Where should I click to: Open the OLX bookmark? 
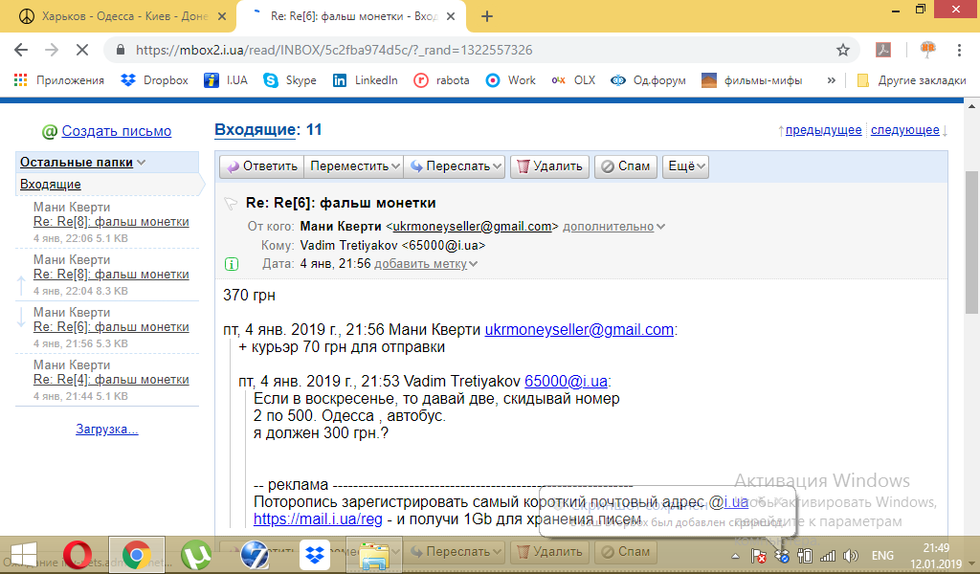click(574, 80)
